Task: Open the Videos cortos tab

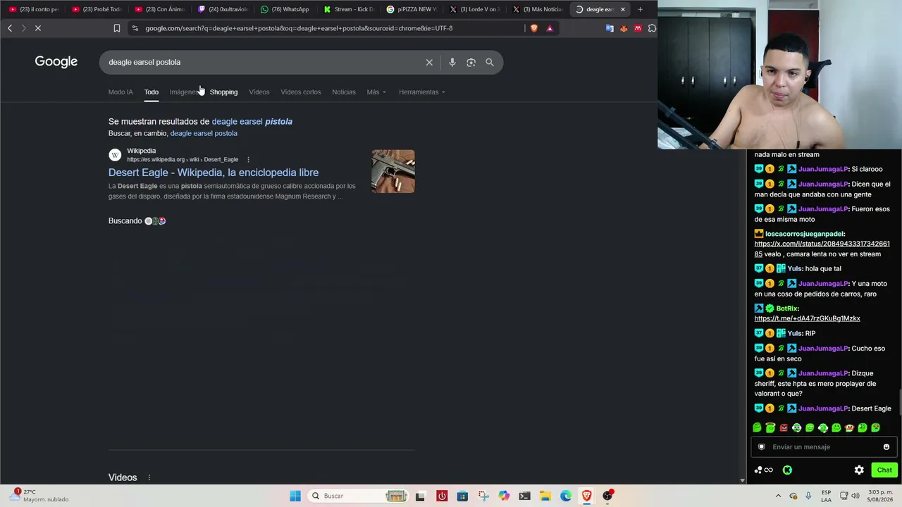Action: point(300,92)
